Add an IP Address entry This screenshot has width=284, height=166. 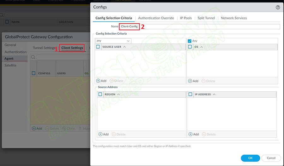pos(194,135)
